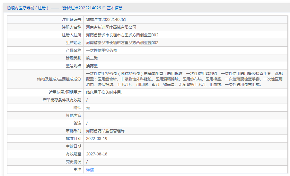Select the 型号规格 label
This screenshot has width=290, height=176.
(74, 66)
